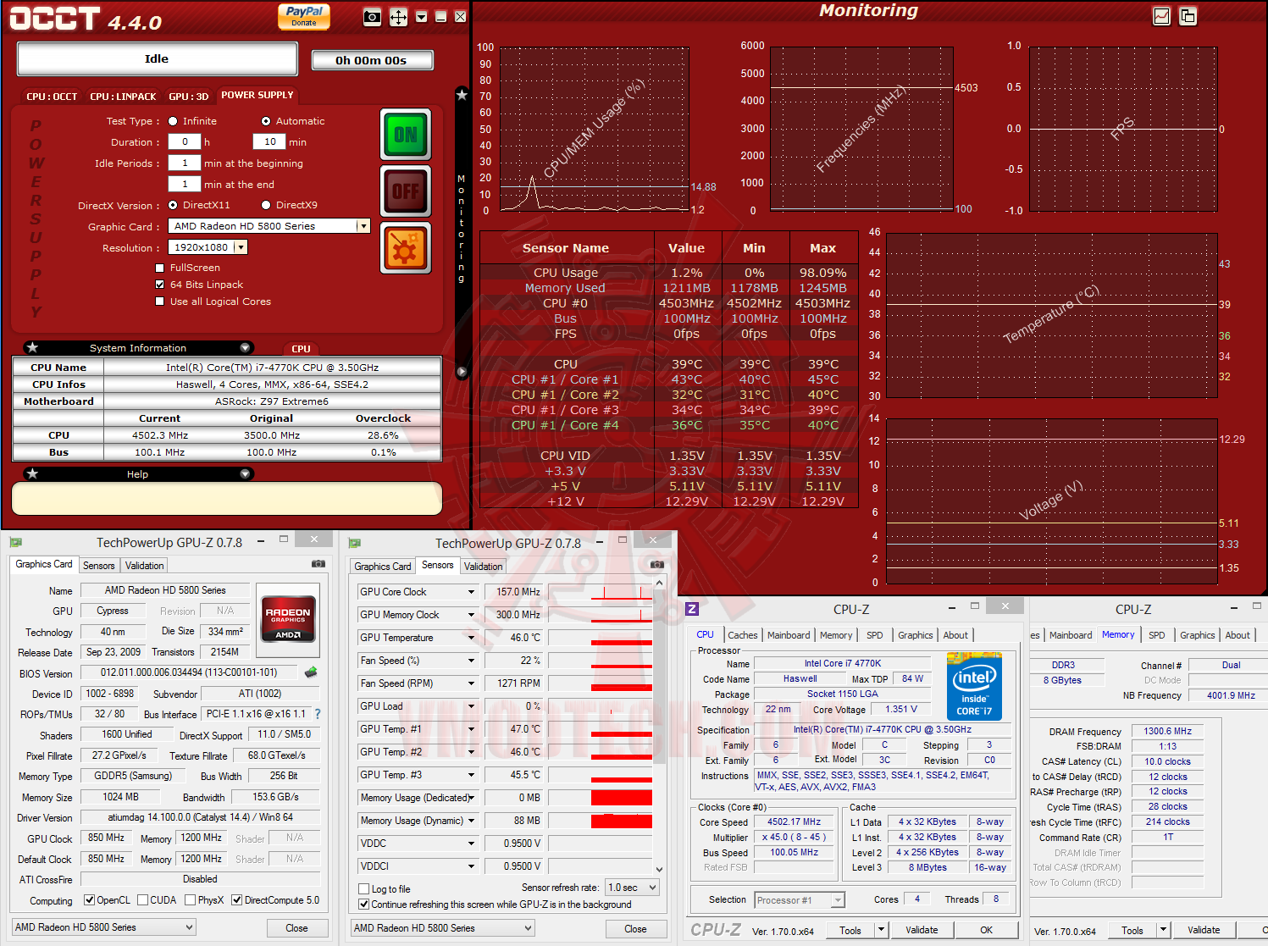Click Close in GPU-Z Sensors window
This screenshot has width=1268, height=946.
click(635, 929)
